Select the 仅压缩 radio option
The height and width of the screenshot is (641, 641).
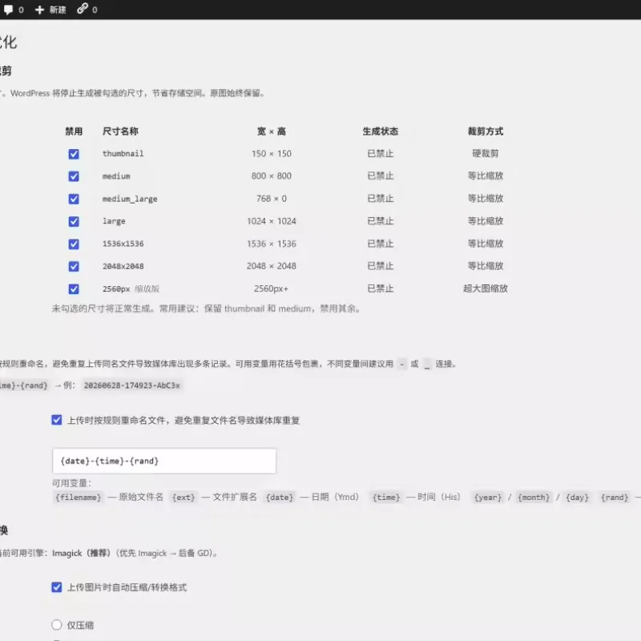point(57,625)
